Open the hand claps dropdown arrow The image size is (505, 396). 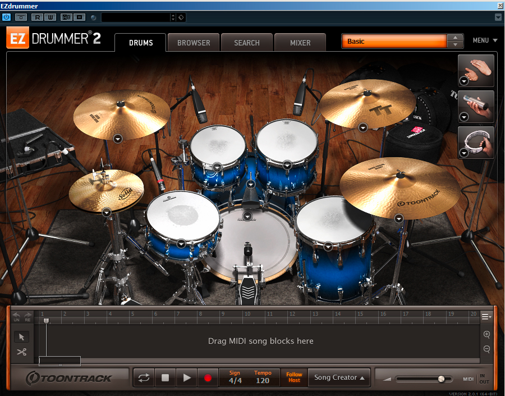(464, 81)
